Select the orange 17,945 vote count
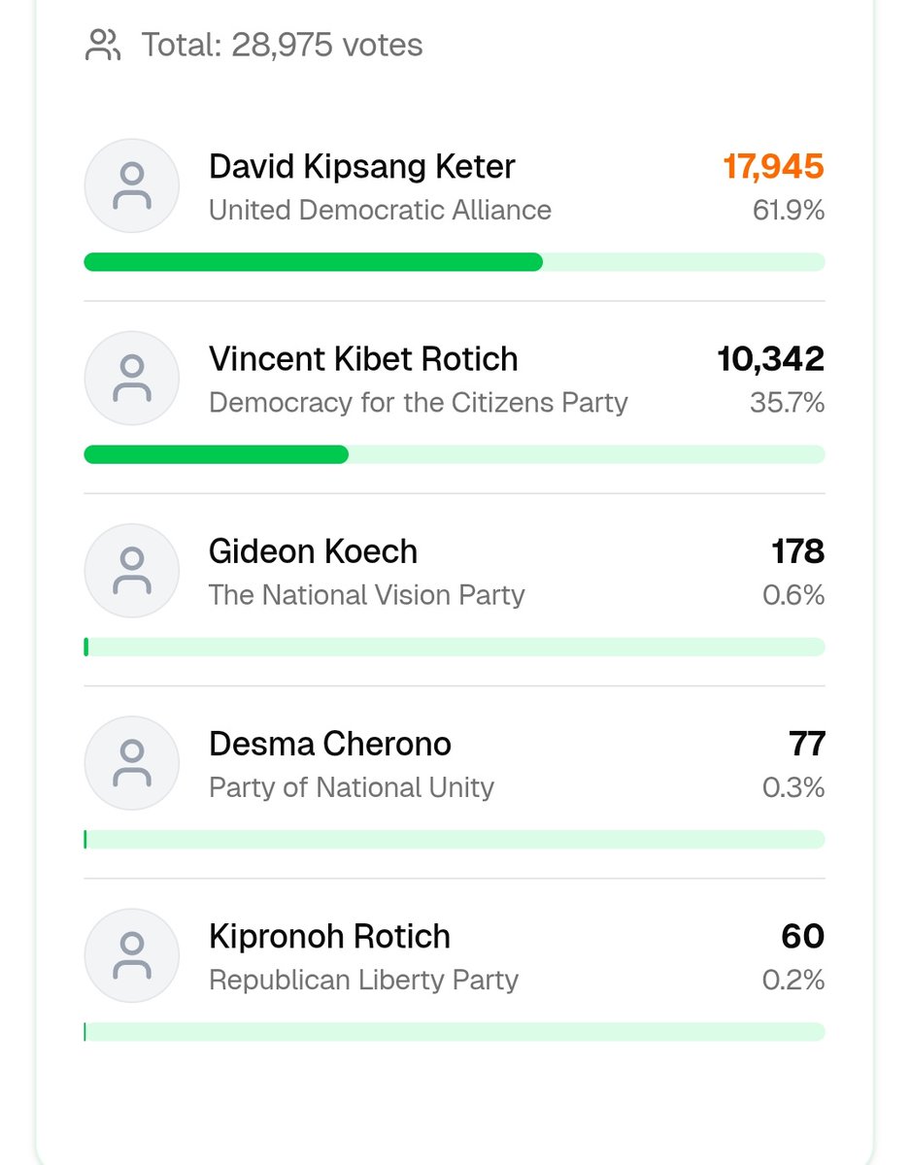Viewport: 911px width, 1165px height. 774,167
